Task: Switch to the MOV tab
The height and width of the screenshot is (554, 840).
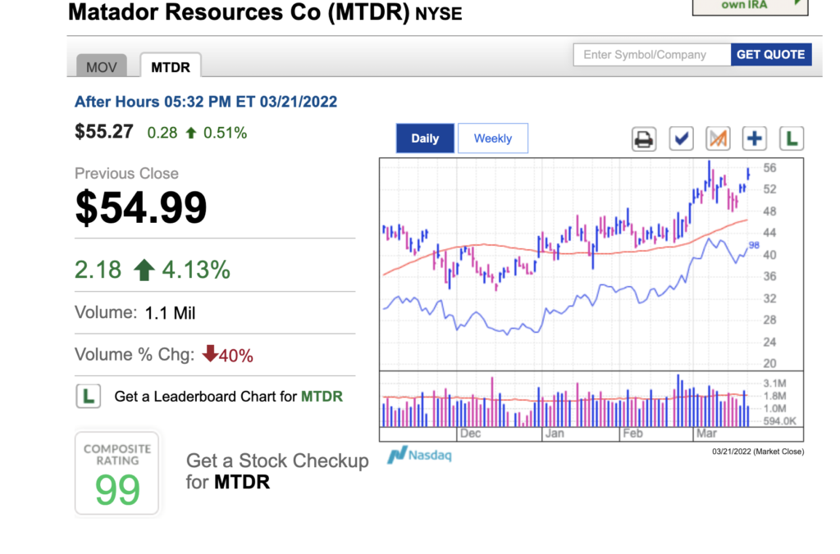Action: click(x=101, y=67)
